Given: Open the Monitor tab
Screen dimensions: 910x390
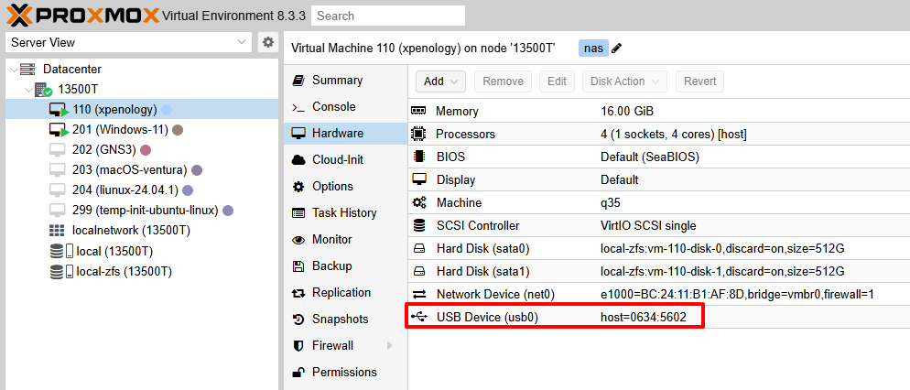Looking at the screenshot, I should click(x=344, y=240).
